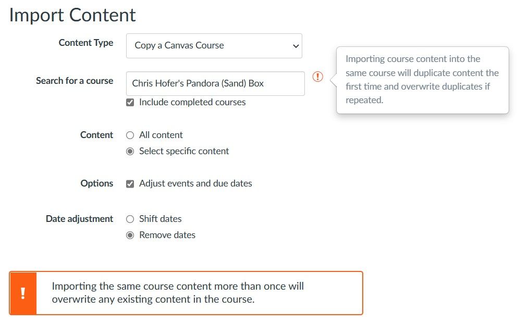
Task: Select the All content radio option
Action: point(130,135)
